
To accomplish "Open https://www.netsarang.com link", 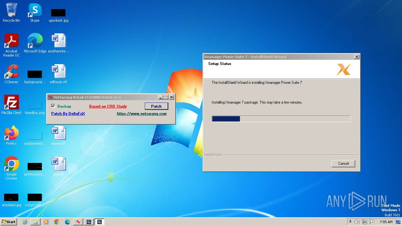I will (142, 114).
